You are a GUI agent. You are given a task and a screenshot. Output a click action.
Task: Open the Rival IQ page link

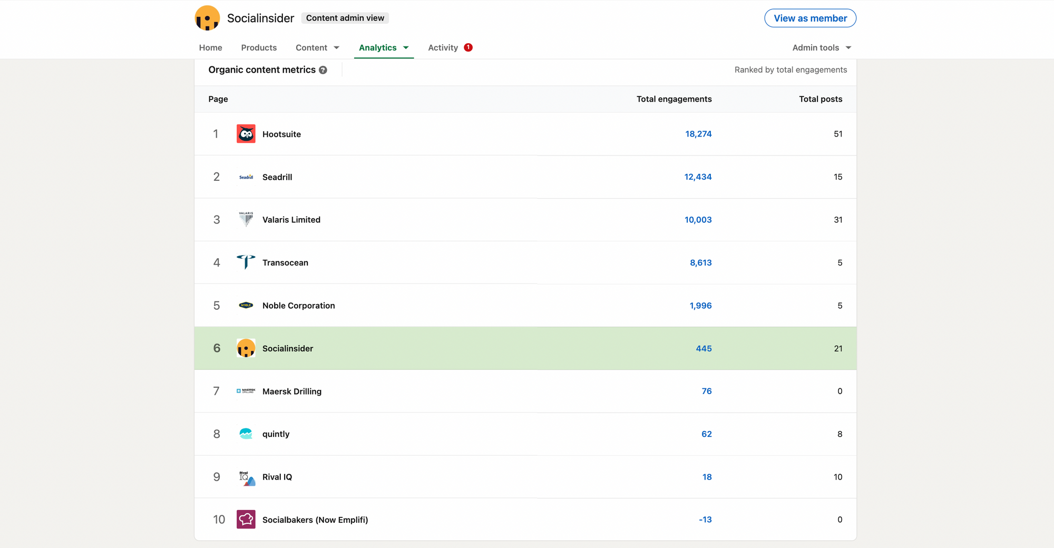[x=277, y=477]
